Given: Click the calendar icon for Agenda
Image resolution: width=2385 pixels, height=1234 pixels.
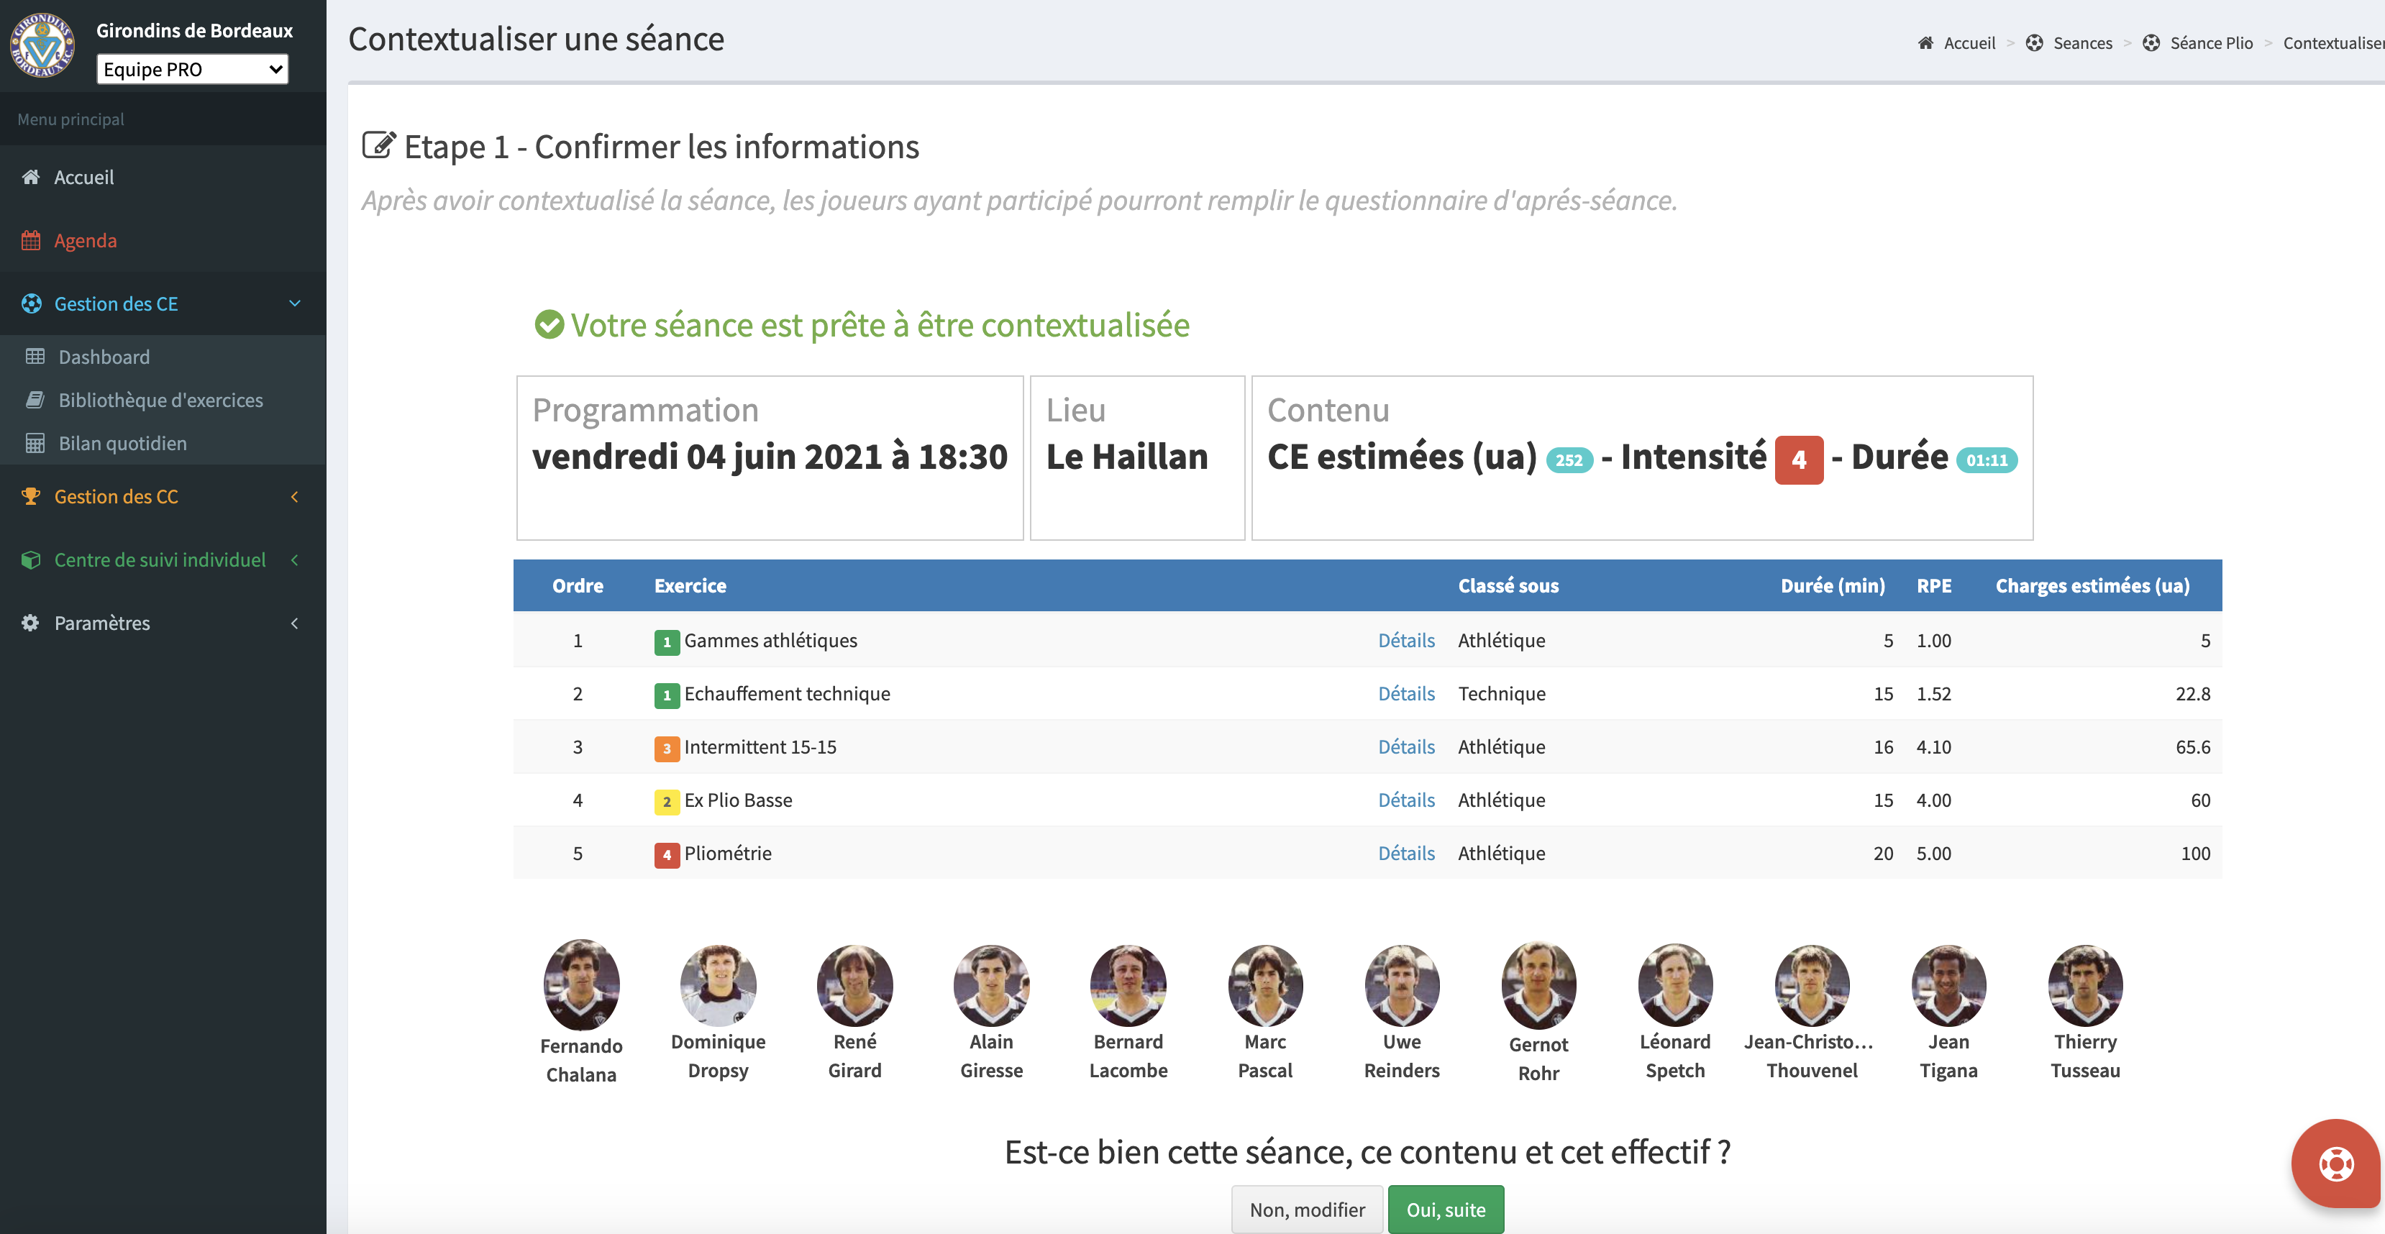Looking at the screenshot, I should click(x=30, y=241).
